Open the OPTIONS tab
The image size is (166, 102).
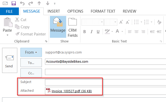coord(75,11)
